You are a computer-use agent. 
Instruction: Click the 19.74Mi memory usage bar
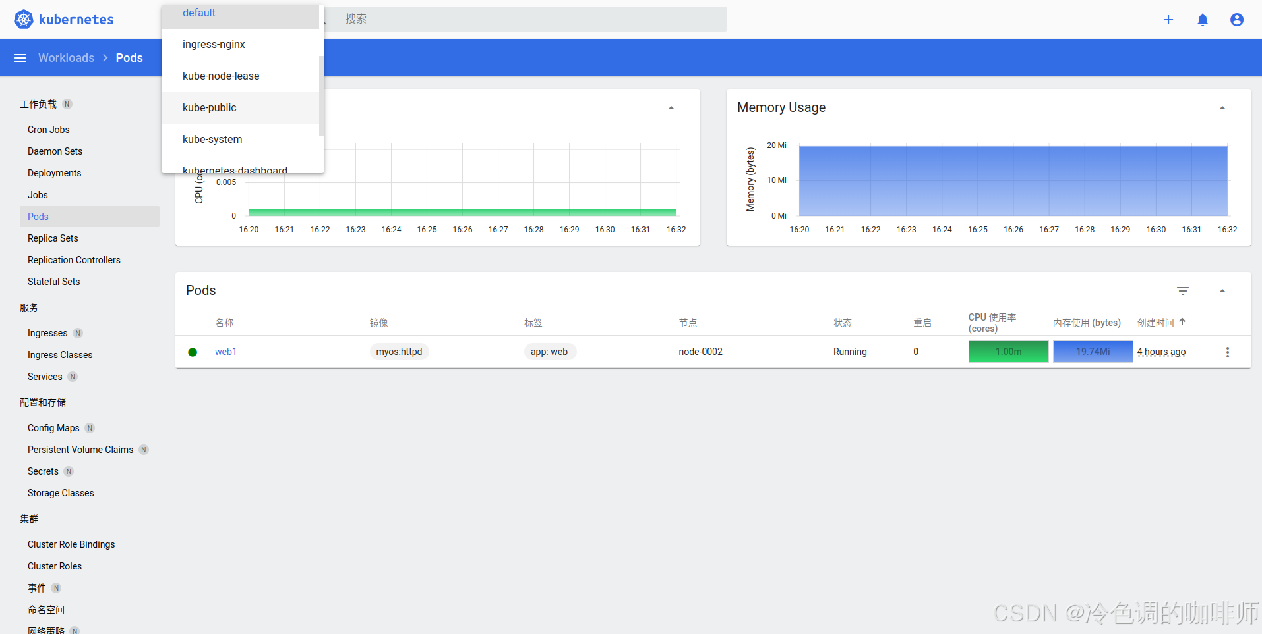[x=1093, y=352]
